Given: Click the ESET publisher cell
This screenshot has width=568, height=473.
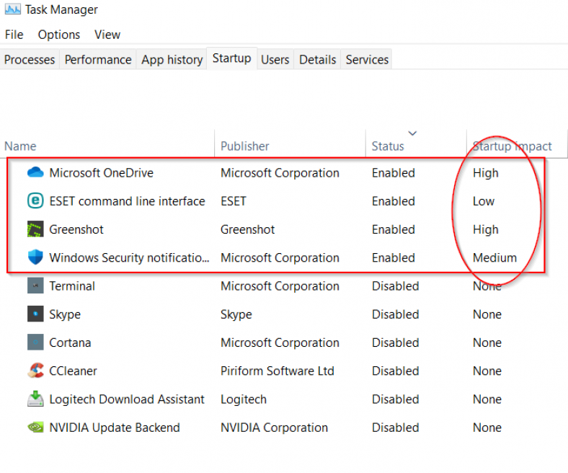Looking at the screenshot, I should point(234,200).
